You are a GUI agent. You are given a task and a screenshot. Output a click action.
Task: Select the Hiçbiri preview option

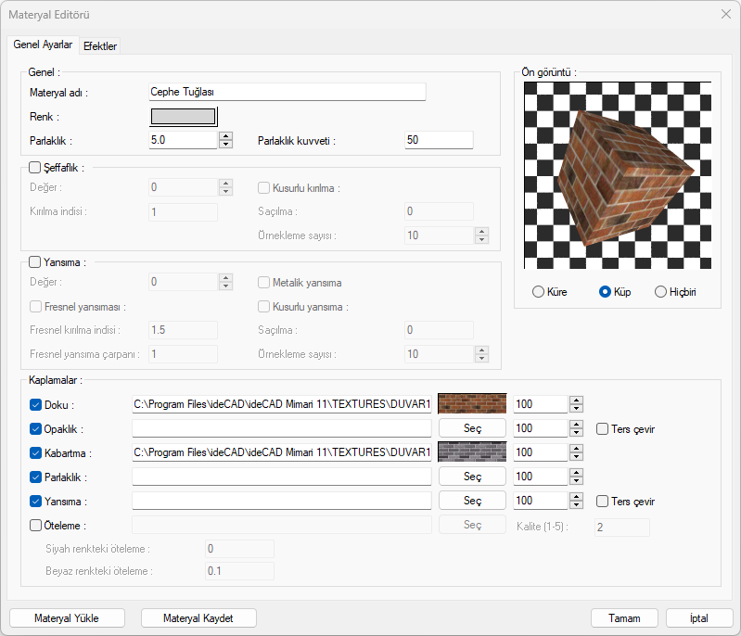pos(660,292)
